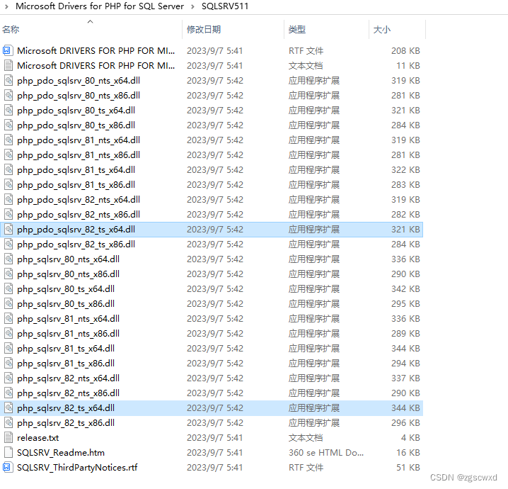The height and width of the screenshot is (489, 508).
Task: Click the RTF icon of SQLSRV_ThirdPartyNotices.rtf
Action: [x=8, y=468]
